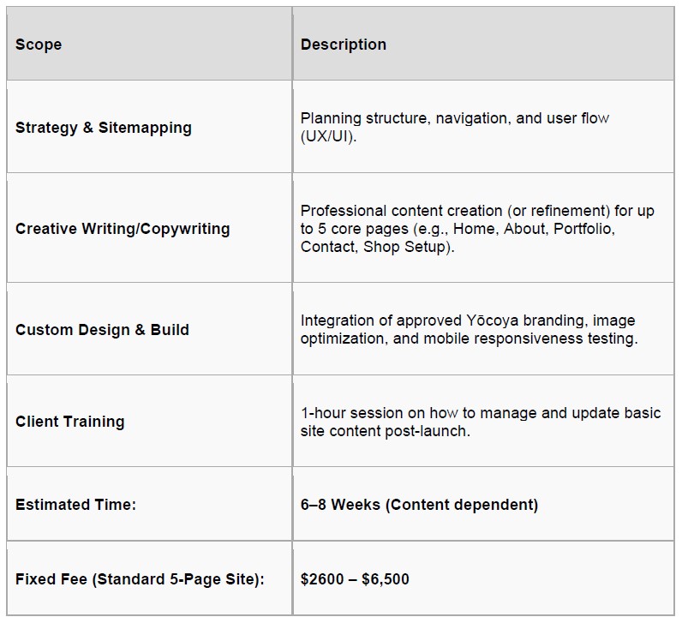Click the Scope header cell
The height and width of the screenshot is (623, 682).
point(39,45)
